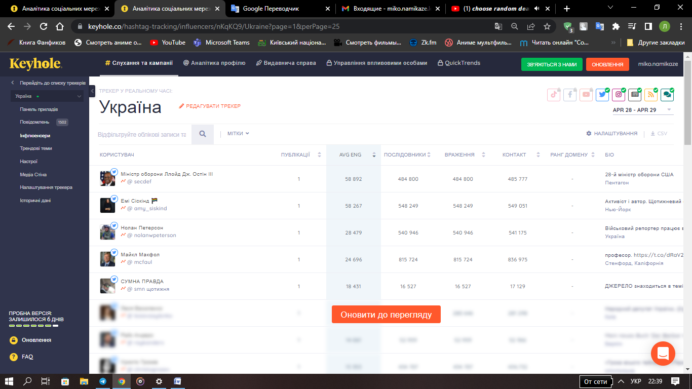Click the locked TikTok platform icon

554,94
